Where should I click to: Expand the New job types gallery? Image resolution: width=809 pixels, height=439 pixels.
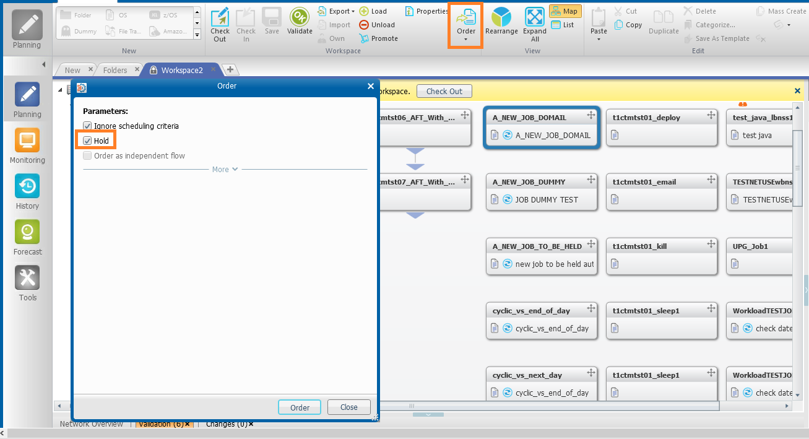click(197, 35)
